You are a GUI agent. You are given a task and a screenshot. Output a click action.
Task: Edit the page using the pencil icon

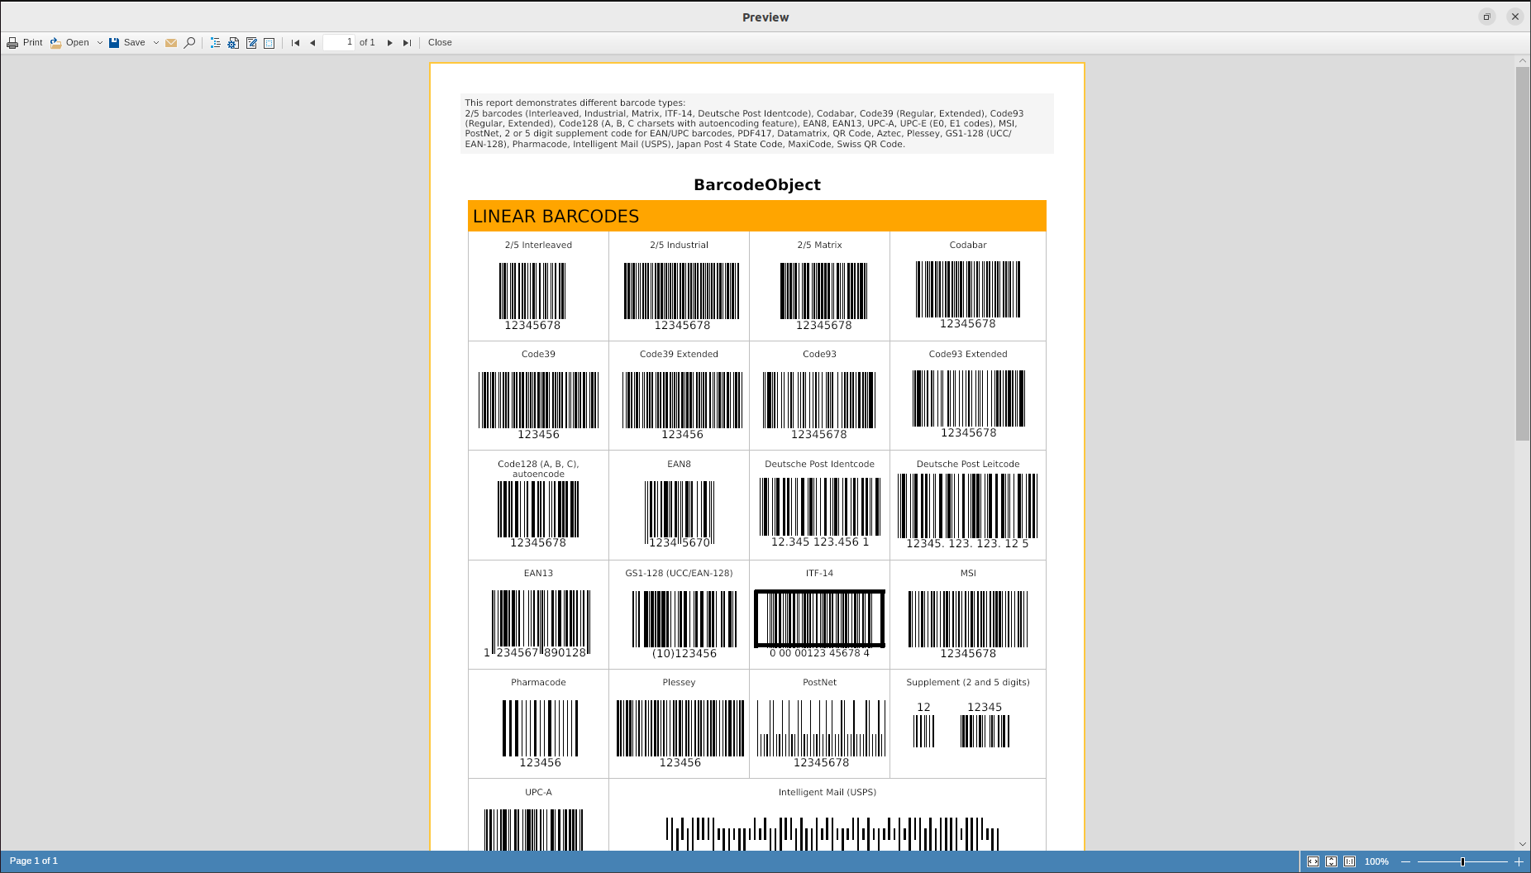(251, 42)
